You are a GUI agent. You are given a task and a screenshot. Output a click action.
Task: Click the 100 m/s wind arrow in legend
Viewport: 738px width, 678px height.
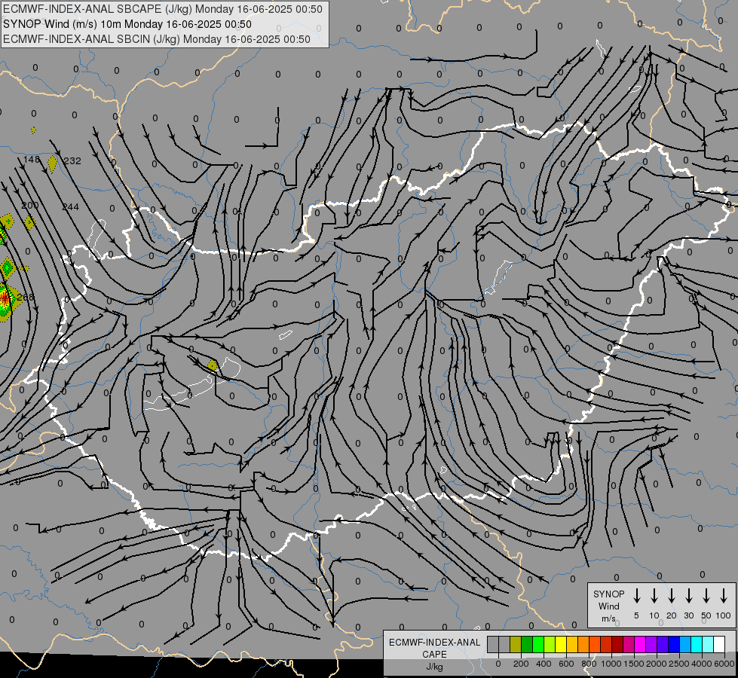click(x=724, y=596)
